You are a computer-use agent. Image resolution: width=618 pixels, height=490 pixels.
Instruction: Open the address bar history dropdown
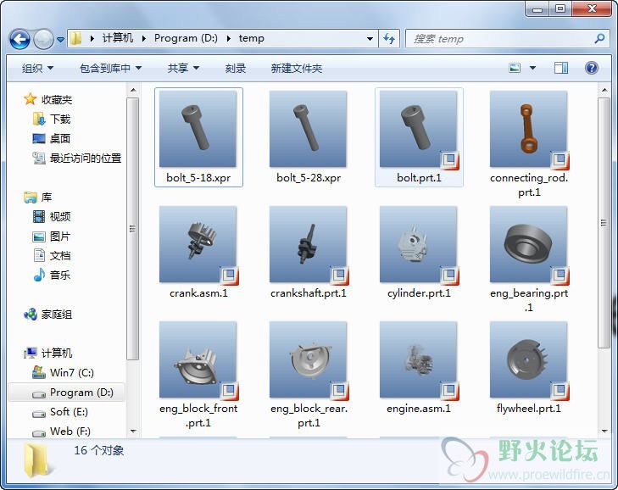(370, 39)
